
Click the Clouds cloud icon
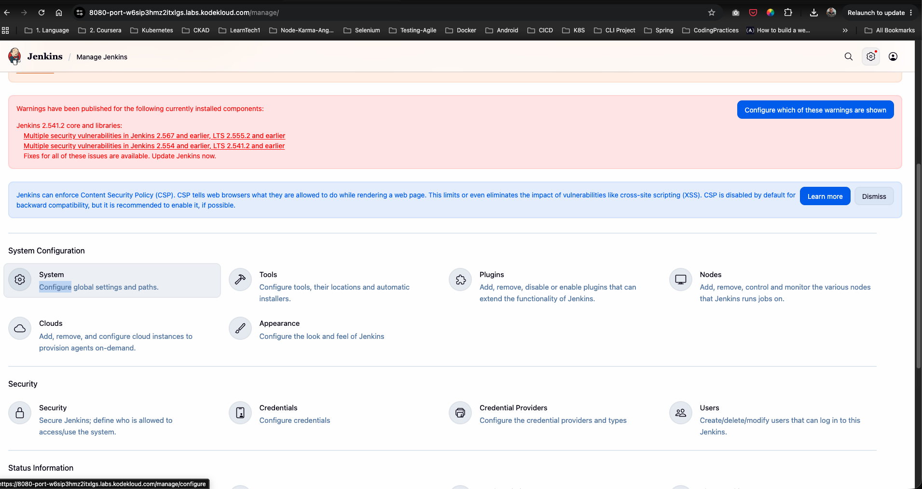pyautogui.click(x=20, y=328)
